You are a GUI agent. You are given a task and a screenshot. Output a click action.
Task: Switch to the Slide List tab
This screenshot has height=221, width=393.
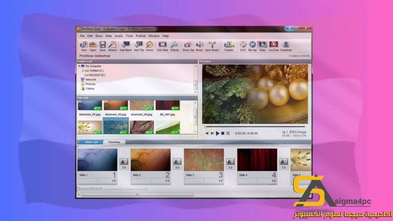[91, 142]
